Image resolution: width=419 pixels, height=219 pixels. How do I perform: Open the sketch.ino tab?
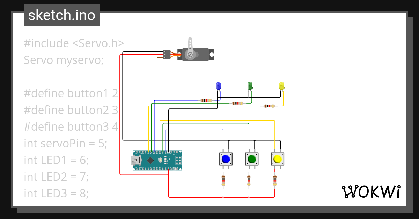[x=61, y=15]
